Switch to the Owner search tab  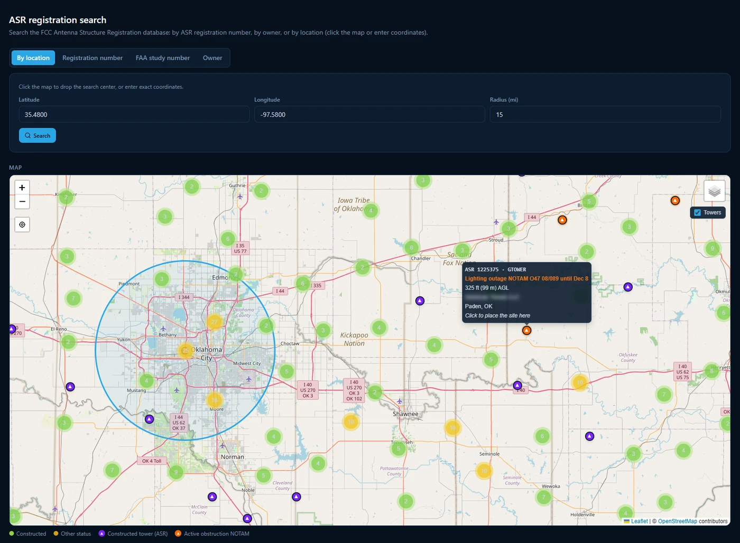click(212, 58)
